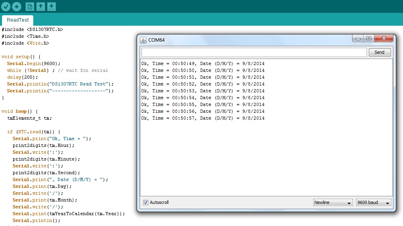Click the if (RTC.read(tm)) line
This screenshot has width=403, height=226.
coord(34,132)
